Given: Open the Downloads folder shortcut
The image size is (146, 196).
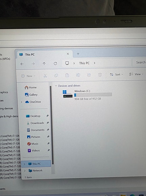Looking at the screenshot, I should (36, 123).
